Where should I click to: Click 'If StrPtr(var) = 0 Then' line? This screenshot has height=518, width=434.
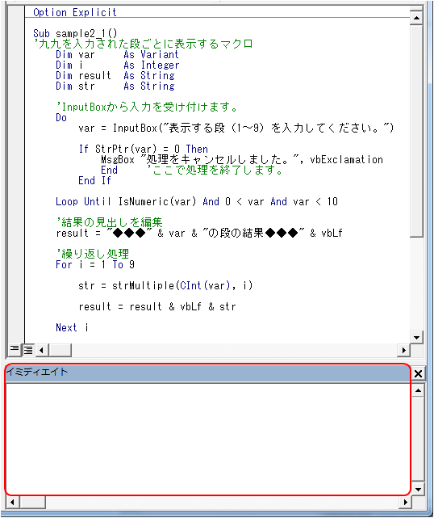[x=143, y=149]
